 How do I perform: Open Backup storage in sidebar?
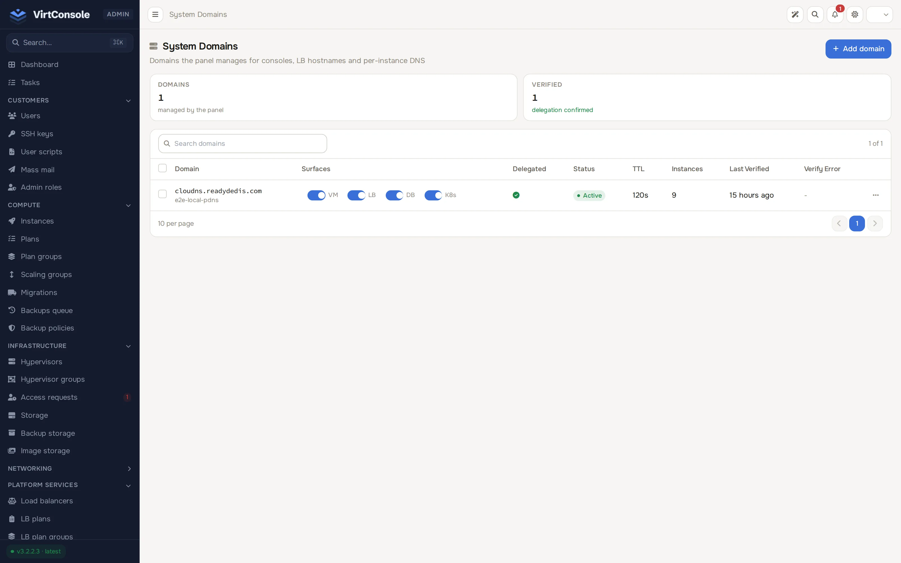click(x=70, y=433)
